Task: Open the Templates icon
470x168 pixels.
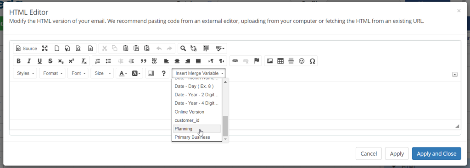Action: (x=90, y=49)
